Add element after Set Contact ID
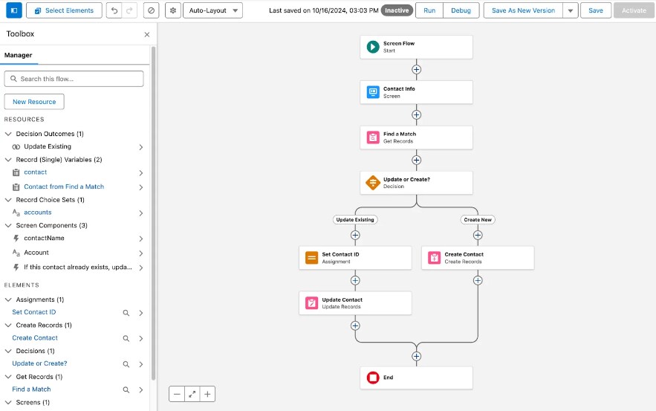This screenshot has height=411, width=656. [x=355, y=280]
